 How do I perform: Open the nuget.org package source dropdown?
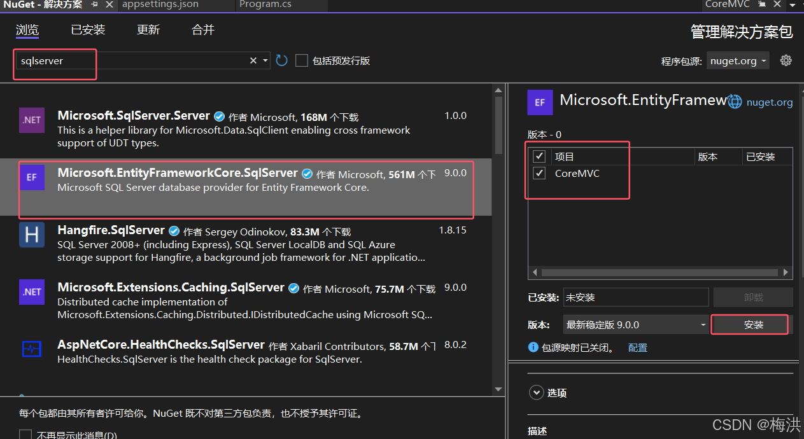click(x=738, y=61)
